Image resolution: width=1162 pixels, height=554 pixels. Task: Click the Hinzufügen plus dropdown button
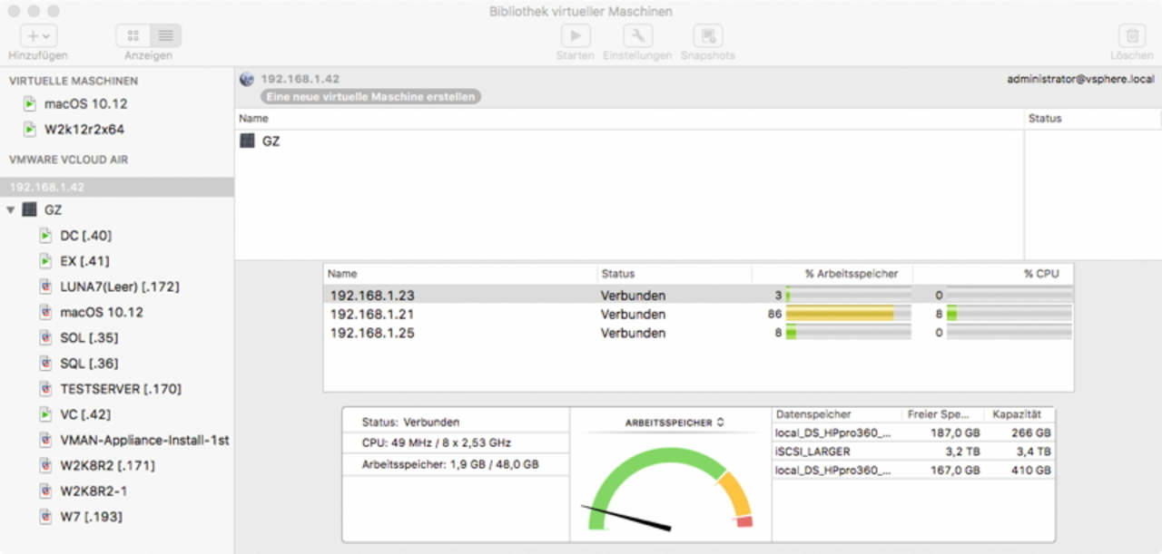click(x=38, y=36)
